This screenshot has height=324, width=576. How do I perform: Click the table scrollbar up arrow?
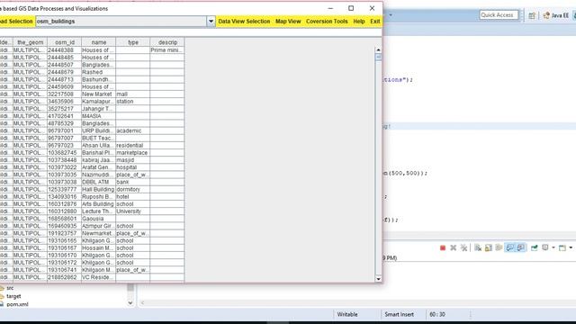pyautogui.click(x=378, y=49)
